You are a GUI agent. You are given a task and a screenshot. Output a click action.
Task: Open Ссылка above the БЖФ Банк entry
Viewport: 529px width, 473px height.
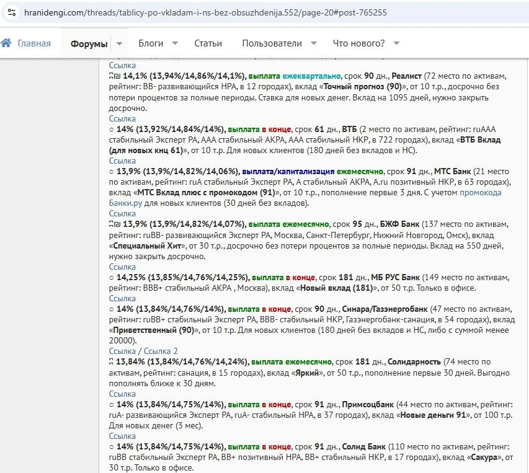click(122, 213)
